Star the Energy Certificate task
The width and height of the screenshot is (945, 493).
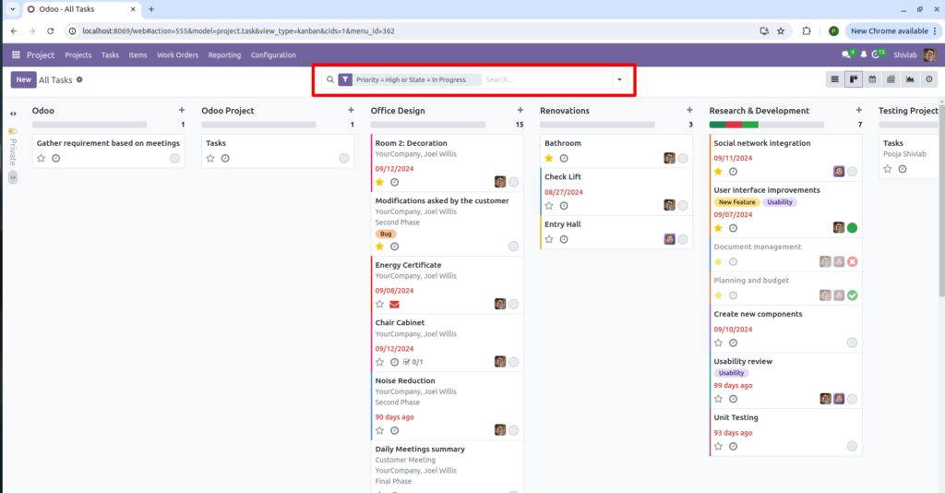coord(379,304)
